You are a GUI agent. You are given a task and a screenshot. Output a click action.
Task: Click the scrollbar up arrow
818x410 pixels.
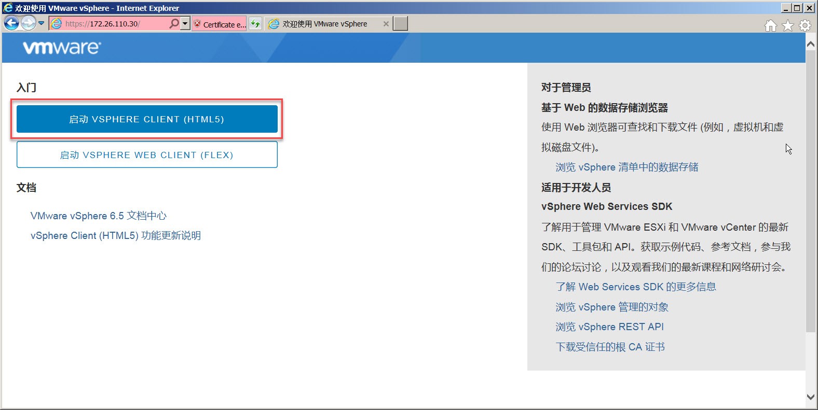pos(811,45)
